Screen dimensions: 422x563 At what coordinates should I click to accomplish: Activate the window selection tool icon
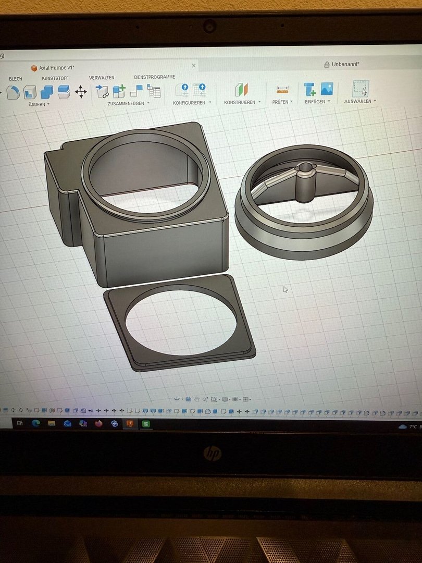pyautogui.click(x=361, y=88)
